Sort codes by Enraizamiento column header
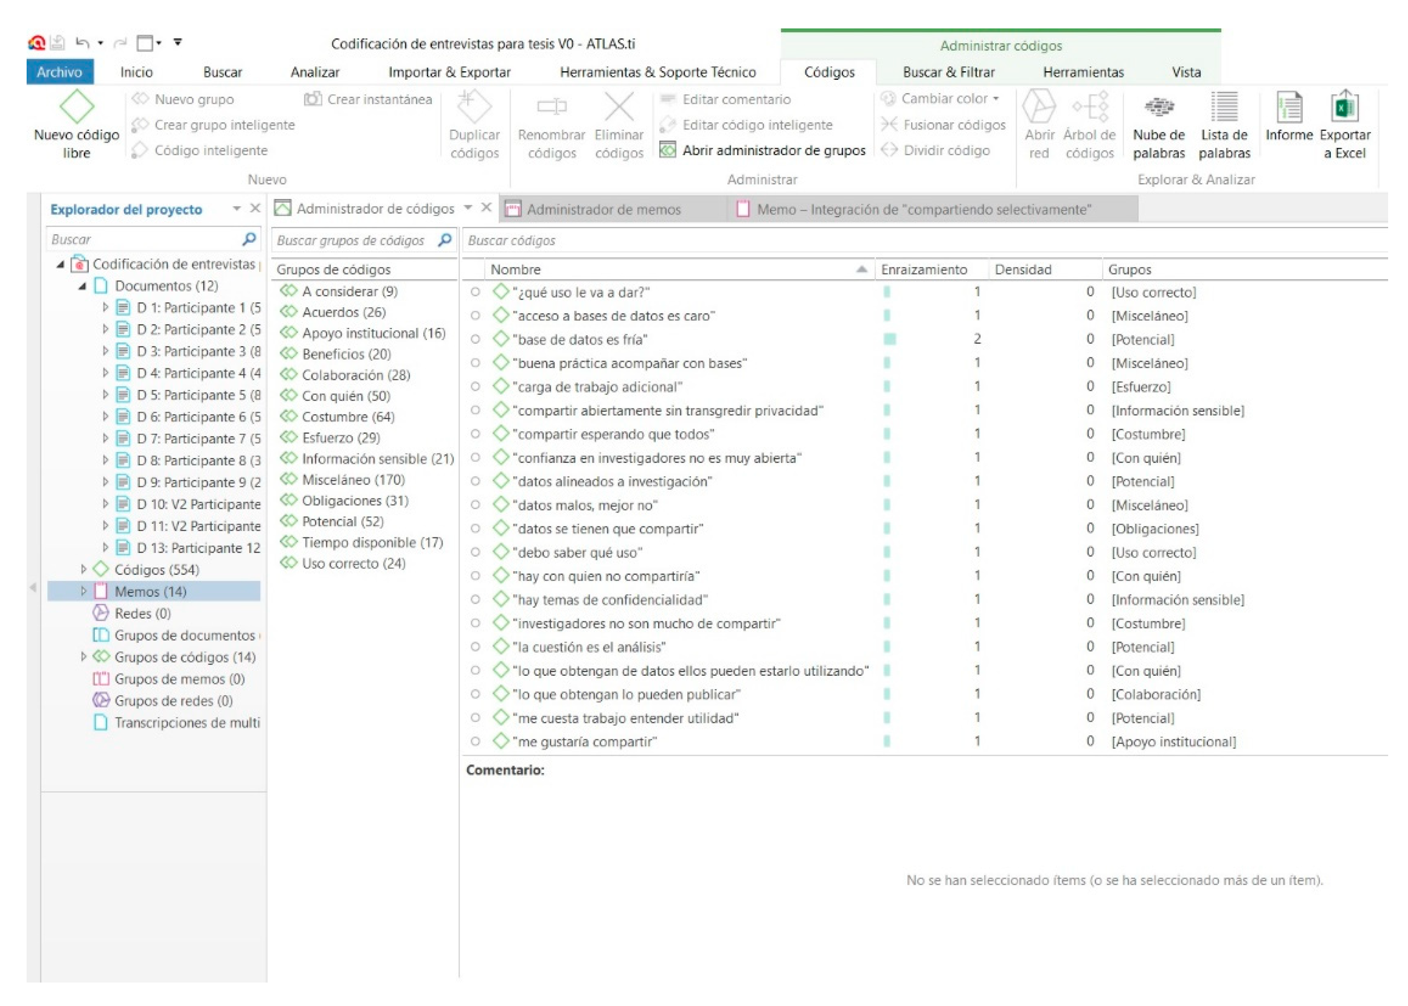Image resolution: width=1408 pixels, height=1006 pixels. pyautogui.click(x=923, y=269)
